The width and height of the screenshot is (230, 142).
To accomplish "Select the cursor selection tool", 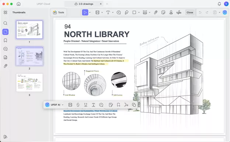I will tap(85, 13).
